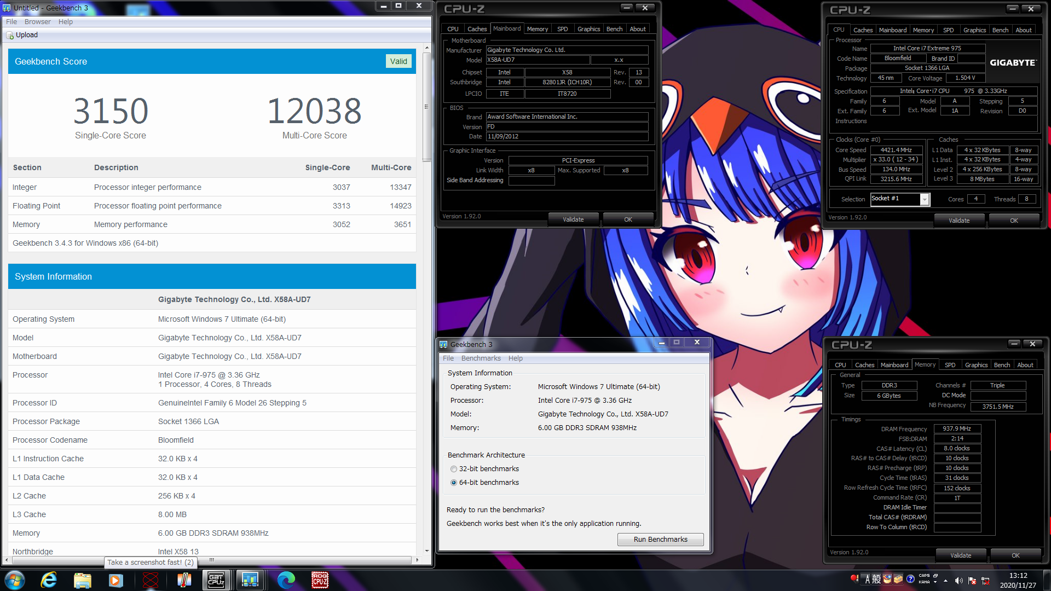The width and height of the screenshot is (1051, 591).
Task: Switch to the About tab in bottom-right CPU-Z
Action: coord(1025,365)
